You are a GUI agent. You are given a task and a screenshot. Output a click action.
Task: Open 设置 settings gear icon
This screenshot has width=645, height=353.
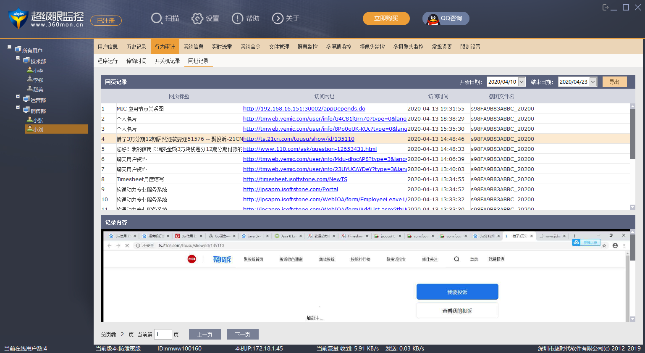197,18
